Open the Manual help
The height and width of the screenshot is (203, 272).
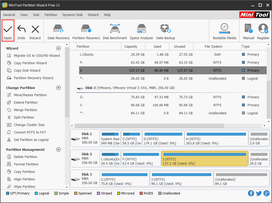pos(248,32)
